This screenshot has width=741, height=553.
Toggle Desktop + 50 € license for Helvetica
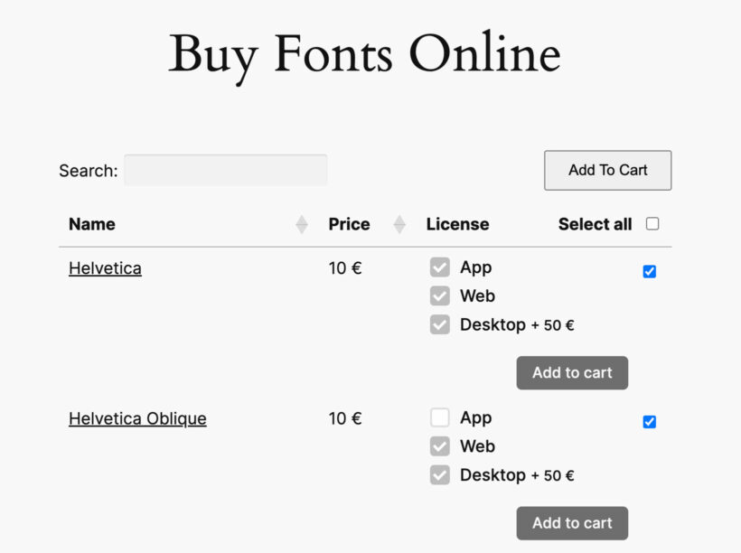[x=439, y=324]
